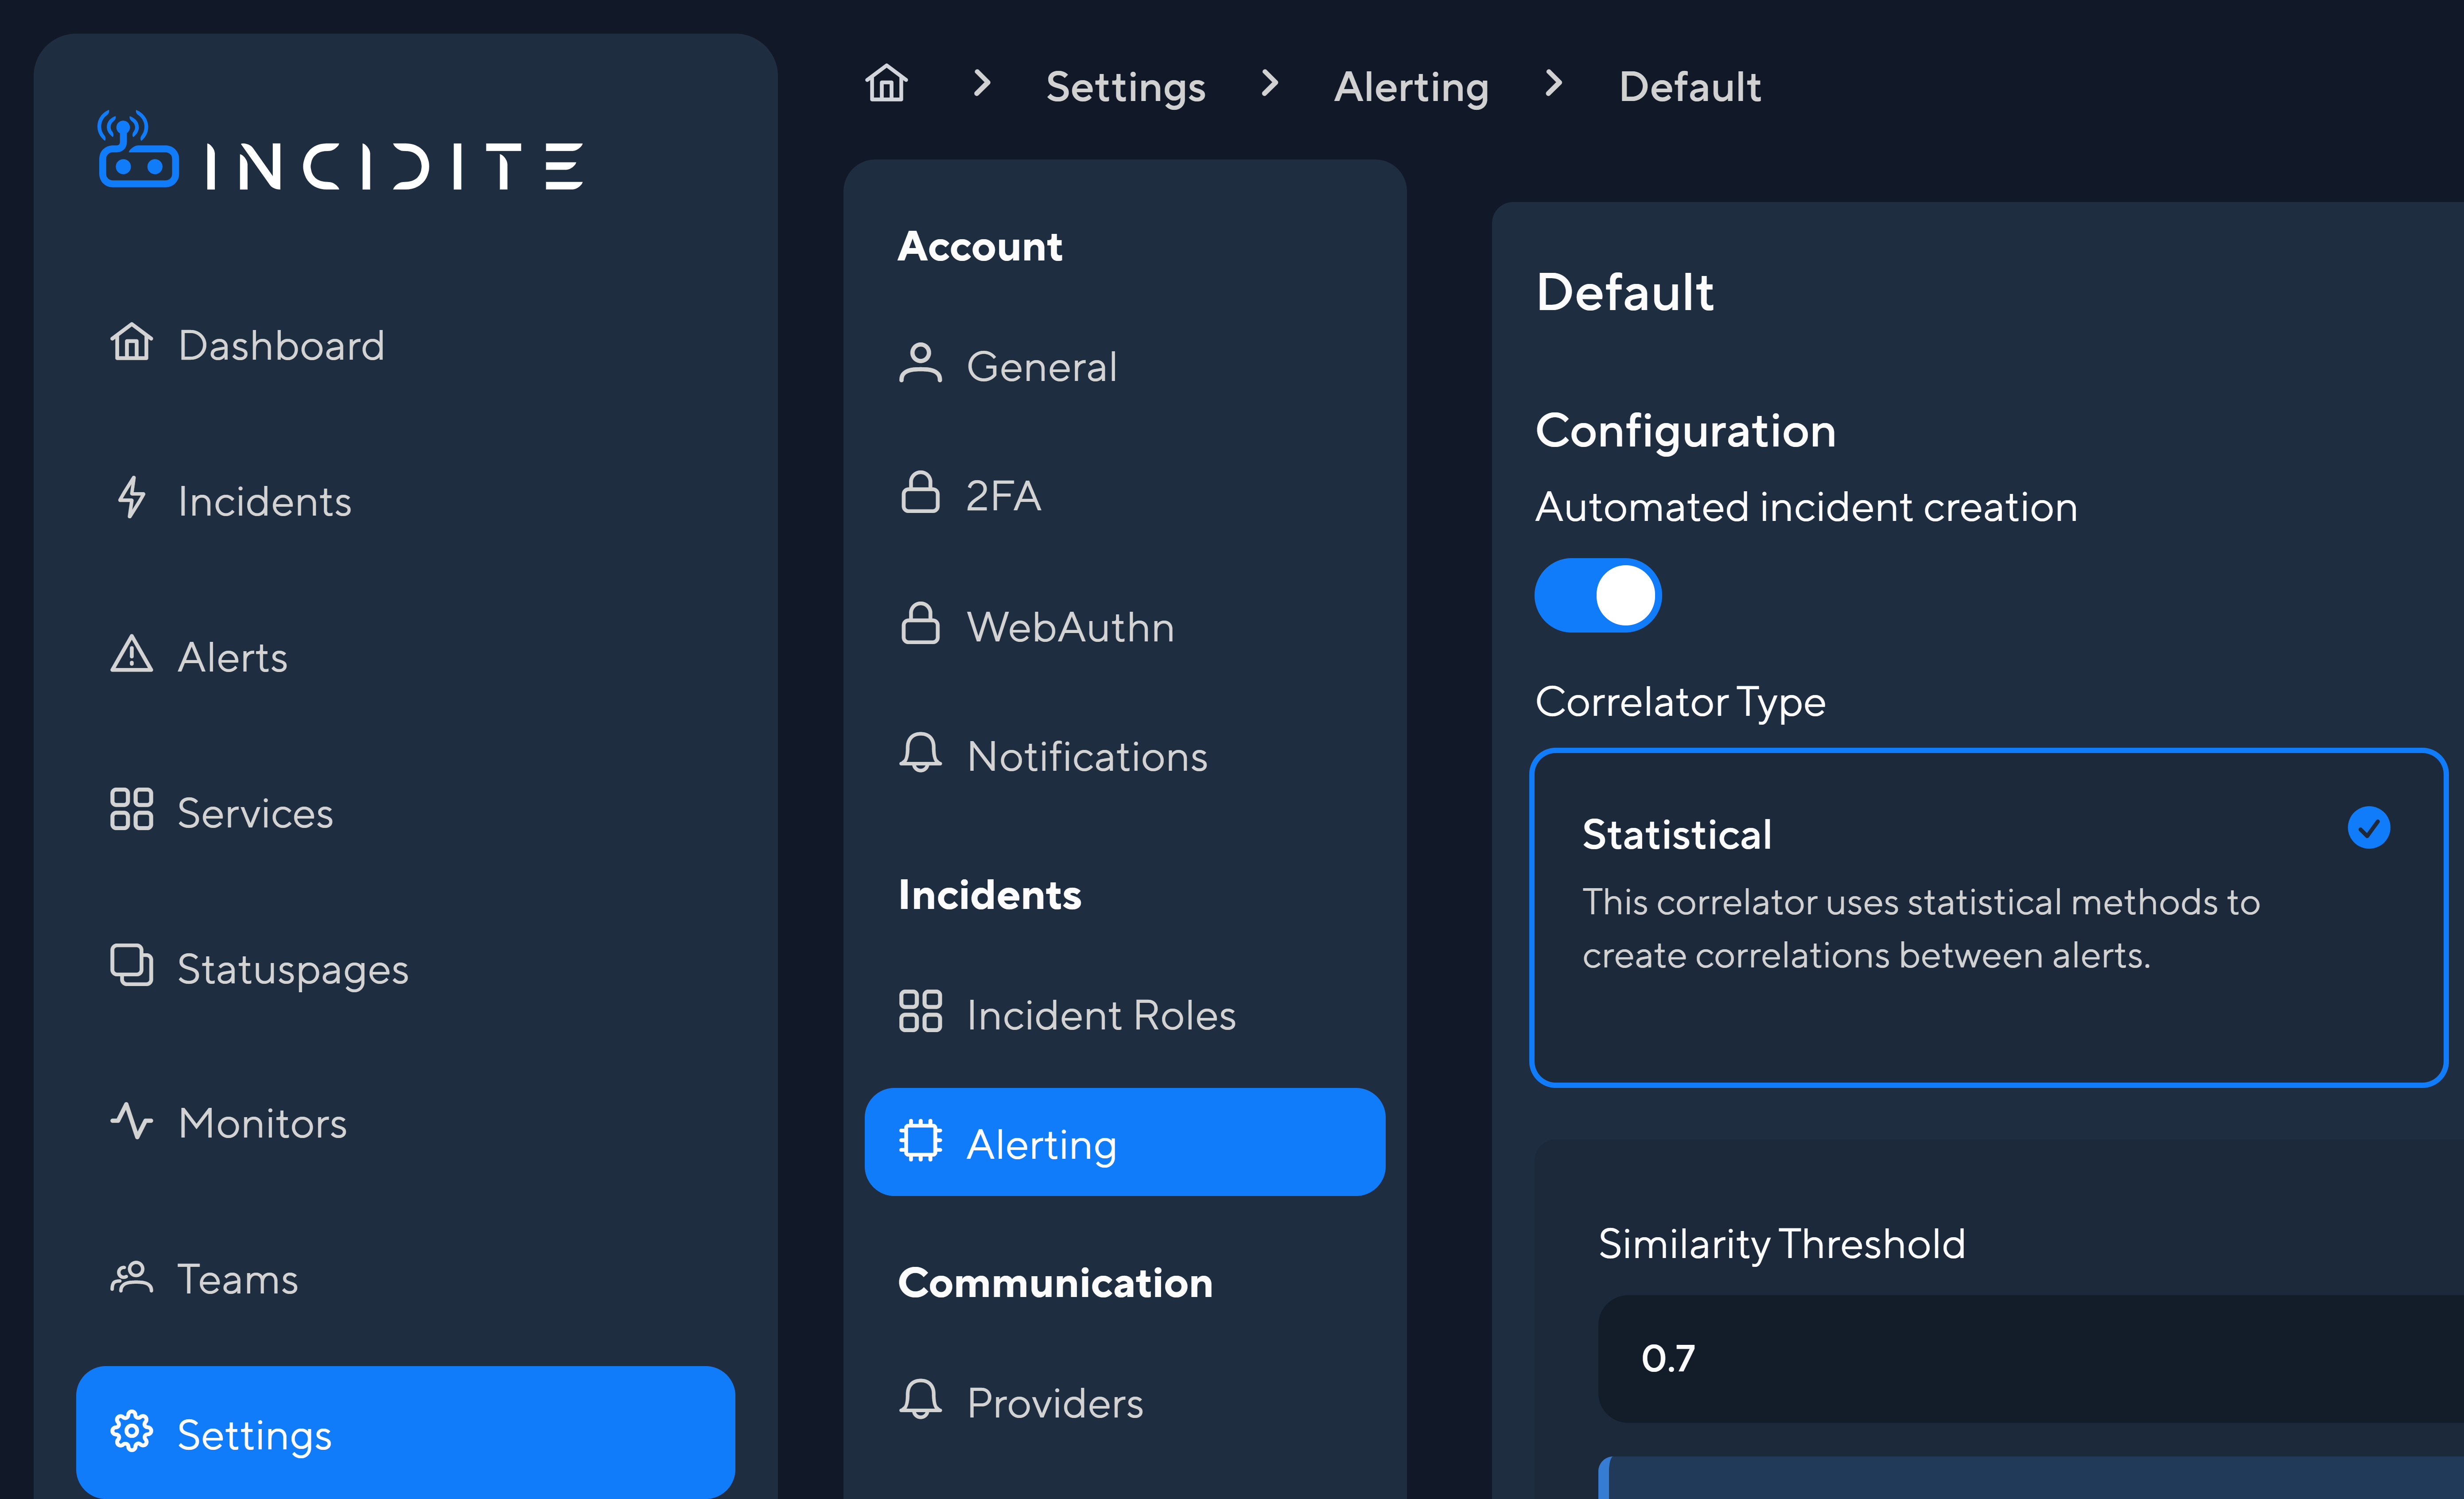2464x1499 pixels.
Task: Click the Alerts warning triangle icon
Action: 131,654
